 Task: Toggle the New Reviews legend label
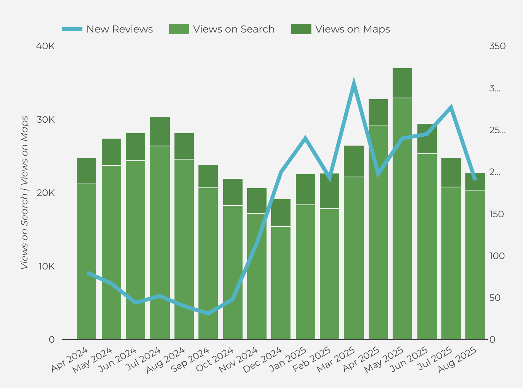click(120, 29)
